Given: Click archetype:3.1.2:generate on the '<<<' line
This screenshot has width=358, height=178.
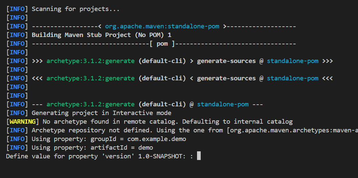Looking at the screenshot, I should 90,78.
